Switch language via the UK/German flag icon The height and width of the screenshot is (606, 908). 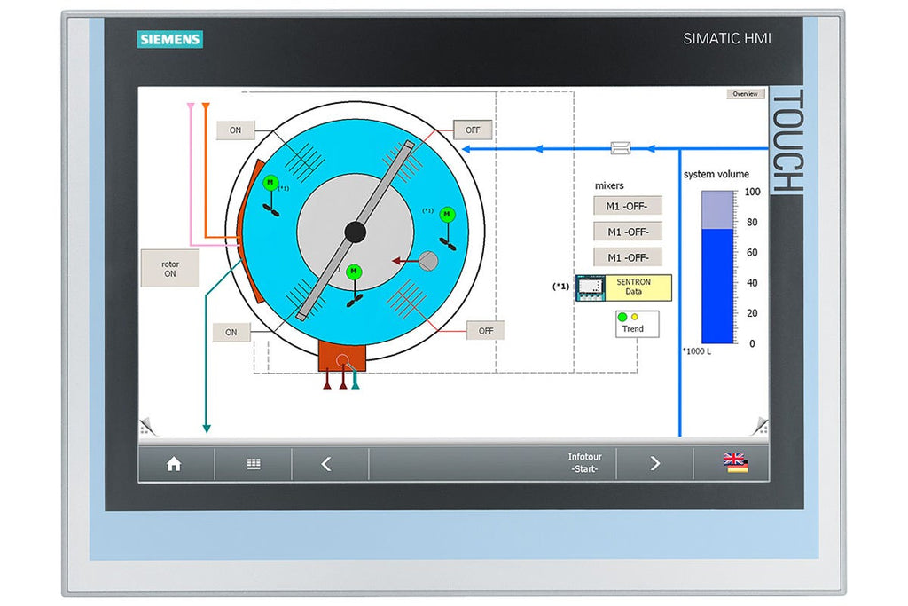(x=734, y=463)
